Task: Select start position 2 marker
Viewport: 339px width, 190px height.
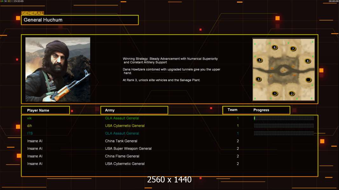Action: (x=292, y=93)
